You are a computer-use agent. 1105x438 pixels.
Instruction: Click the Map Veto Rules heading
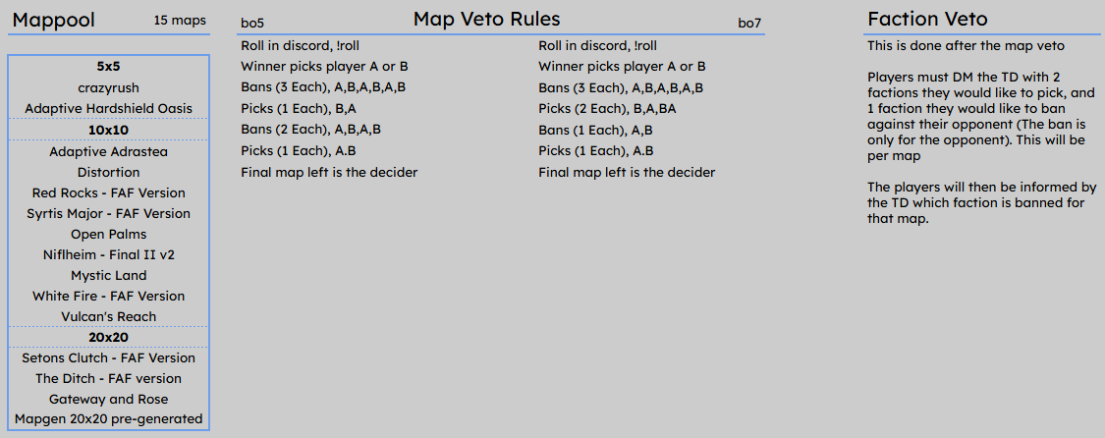coord(487,19)
